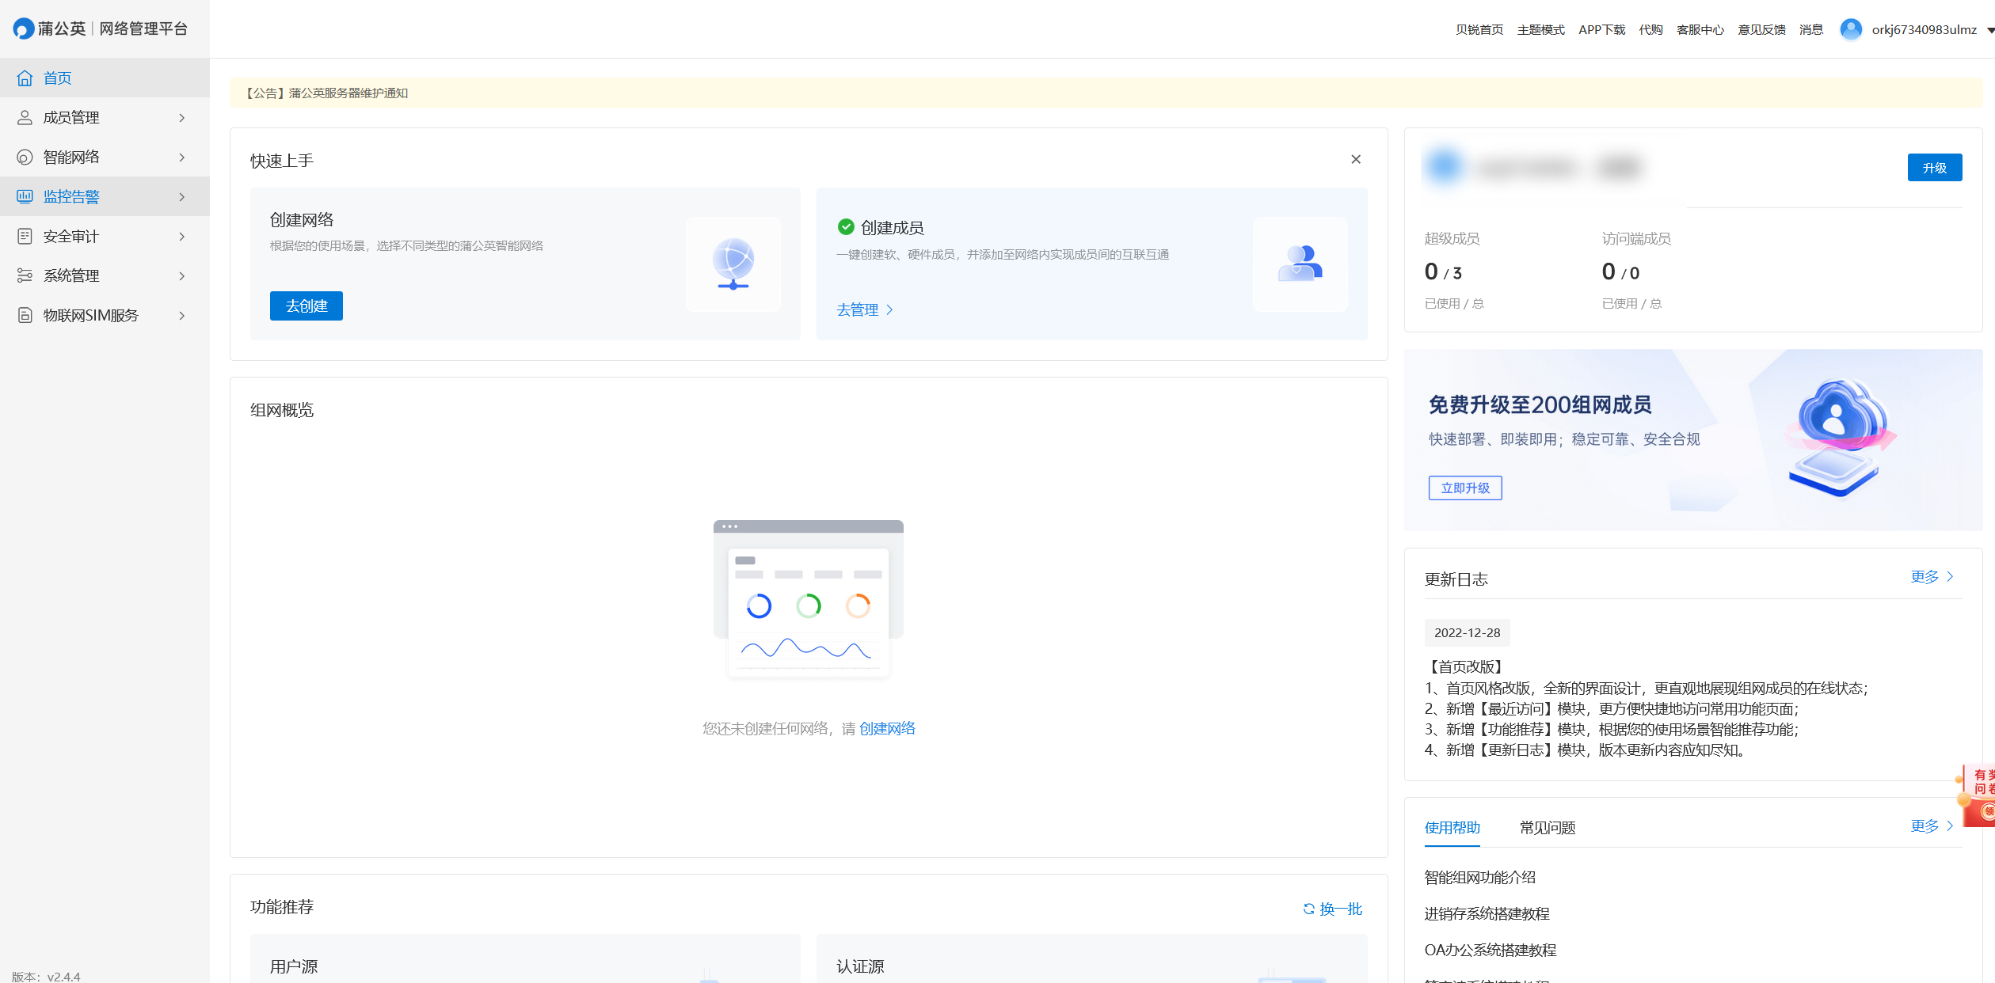
Task: Click the home icon in sidebar
Action: pos(25,78)
